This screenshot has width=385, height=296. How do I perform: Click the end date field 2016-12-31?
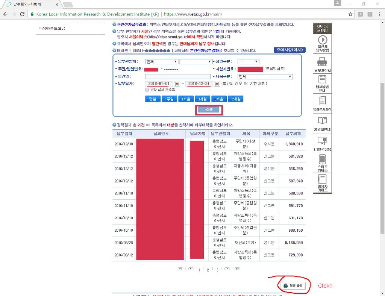coord(199,84)
